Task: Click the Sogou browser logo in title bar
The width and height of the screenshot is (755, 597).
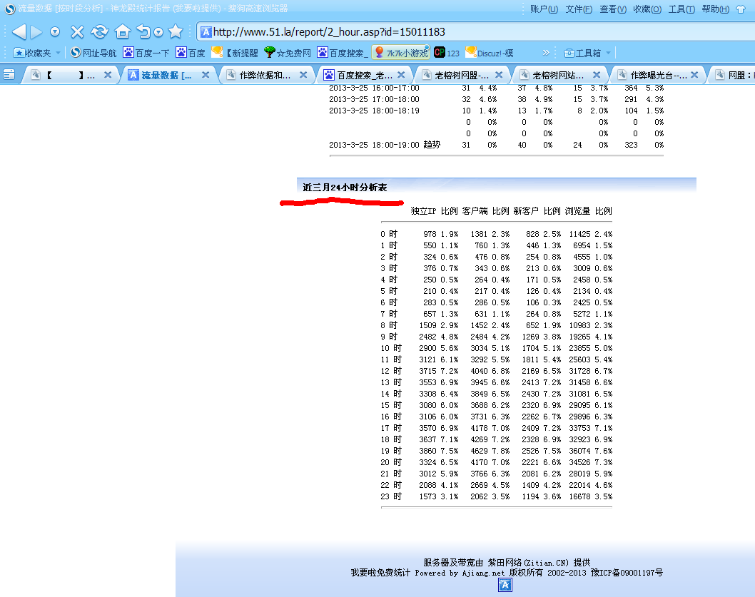Action: tap(9, 9)
